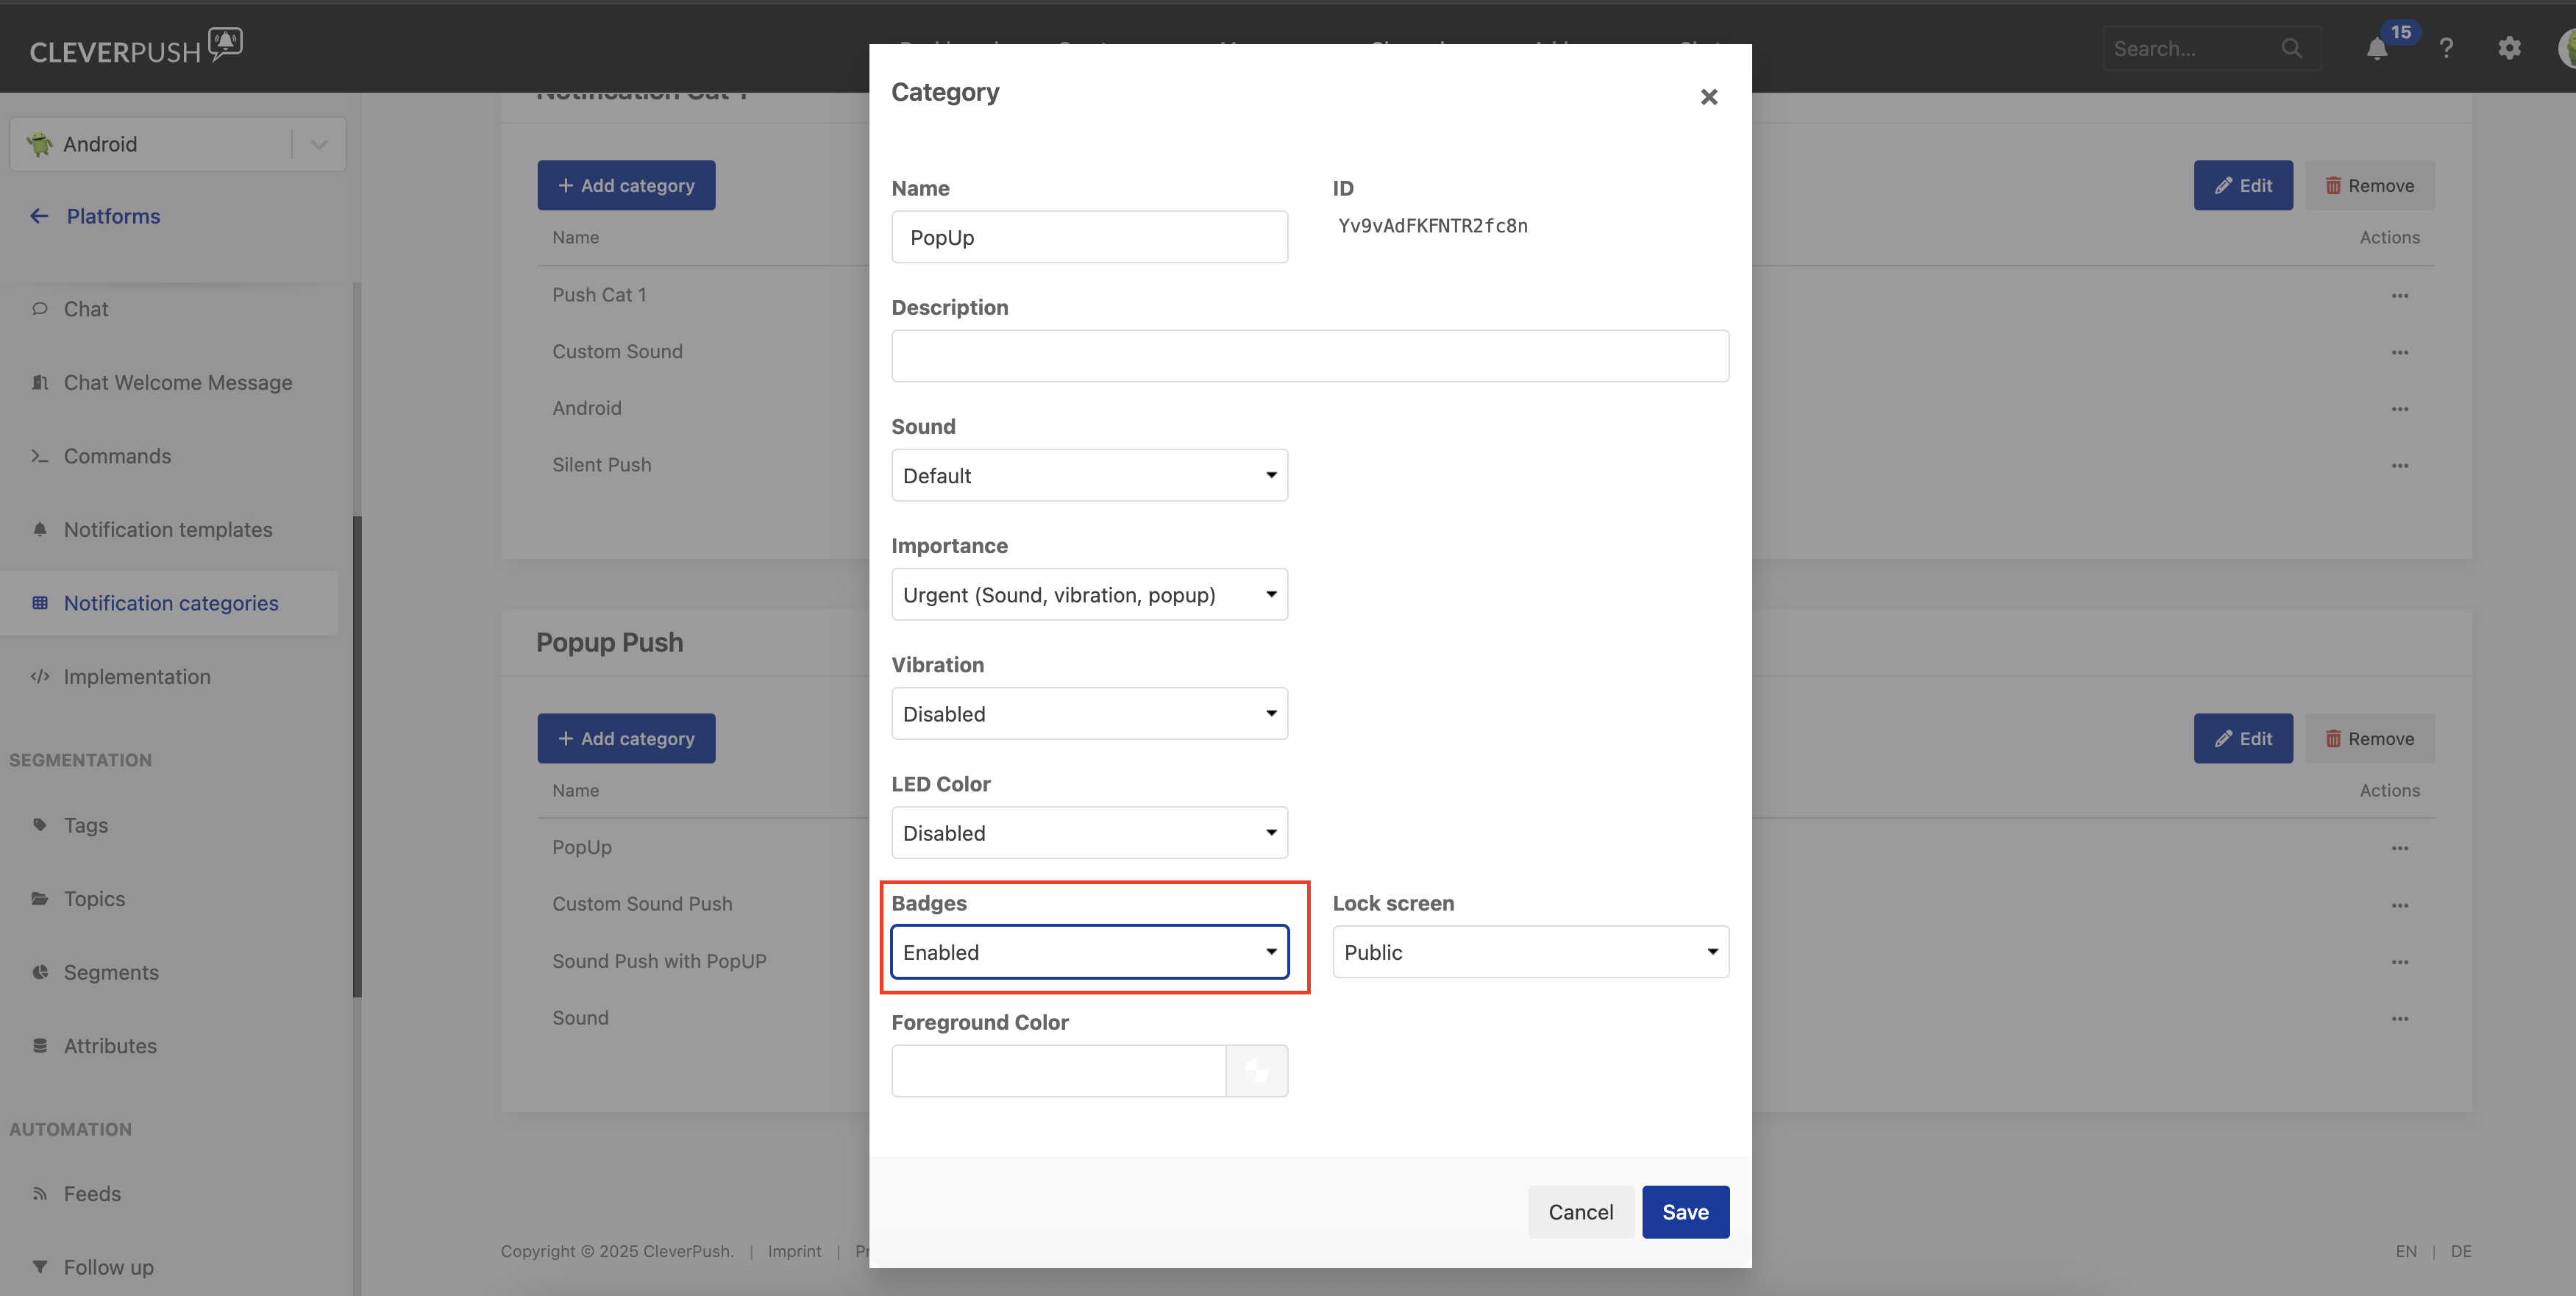Open Notification templates in sidebar
Viewport: 2576px width, 1296px height.
(x=168, y=530)
